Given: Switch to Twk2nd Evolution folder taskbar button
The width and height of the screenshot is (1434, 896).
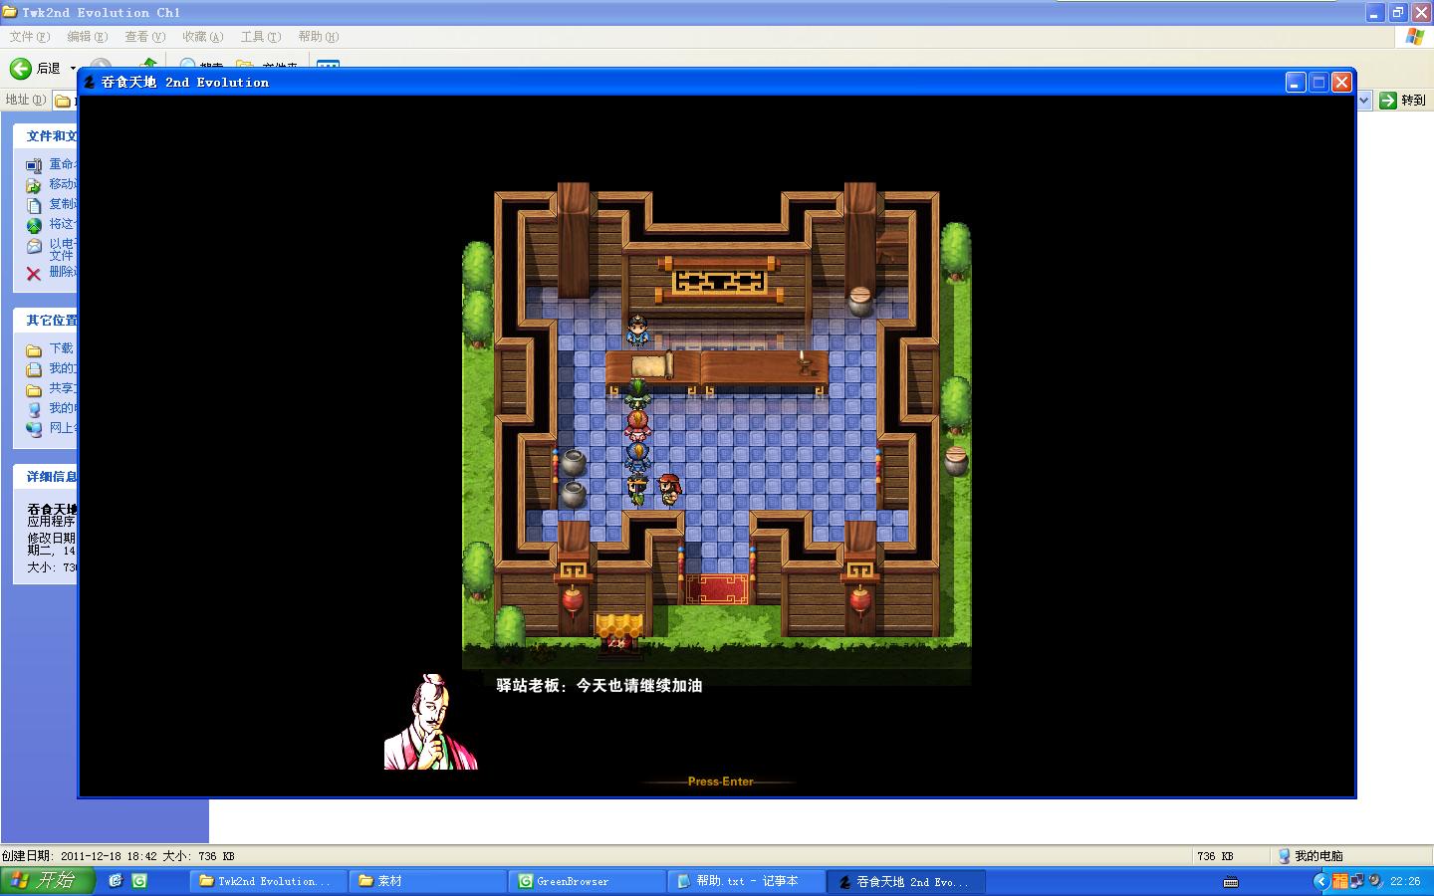Looking at the screenshot, I should tap(268, 881).
